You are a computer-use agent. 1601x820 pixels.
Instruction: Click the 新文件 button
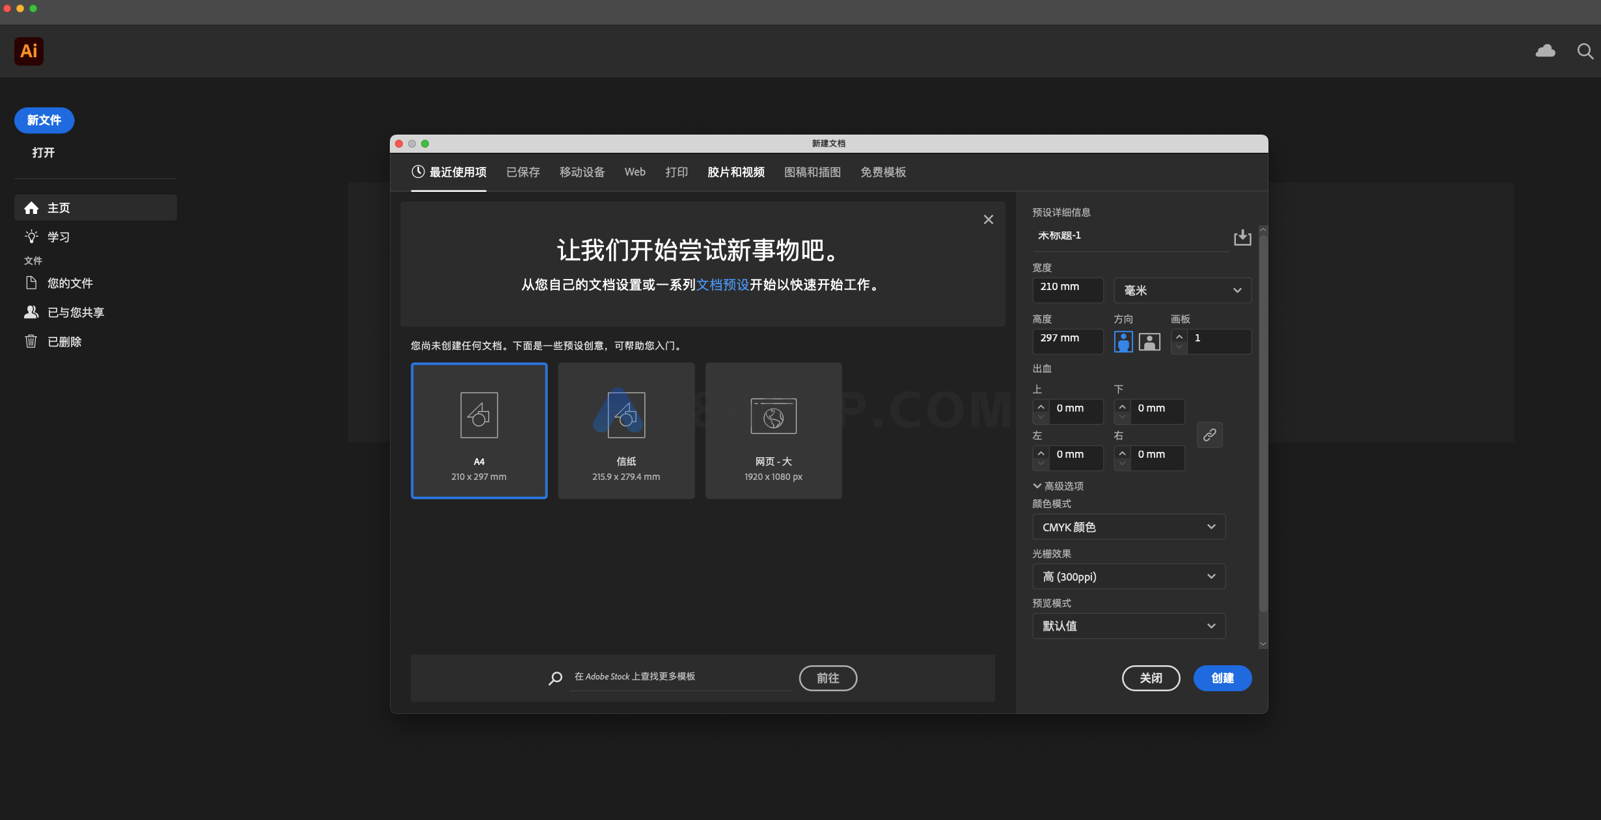pos(44,120)
